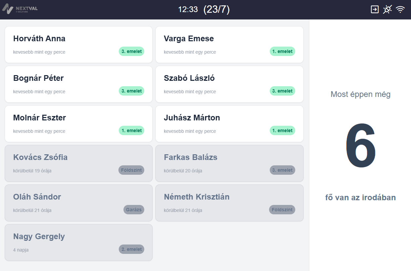This screenshot has width=411, height=271.
Task: Click the Nextval logo
Action: tap(20, 8)
